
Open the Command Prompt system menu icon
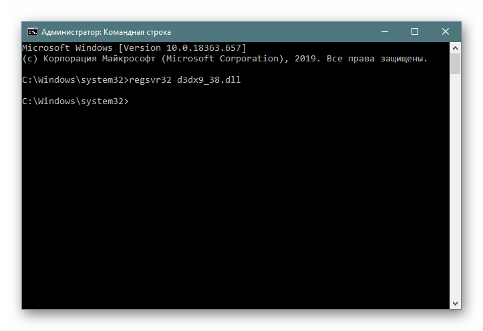point(32,32)
